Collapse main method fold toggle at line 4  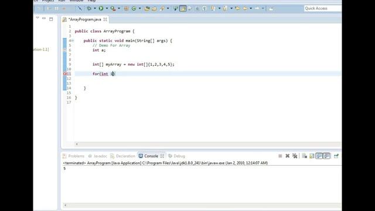(73, 40)
